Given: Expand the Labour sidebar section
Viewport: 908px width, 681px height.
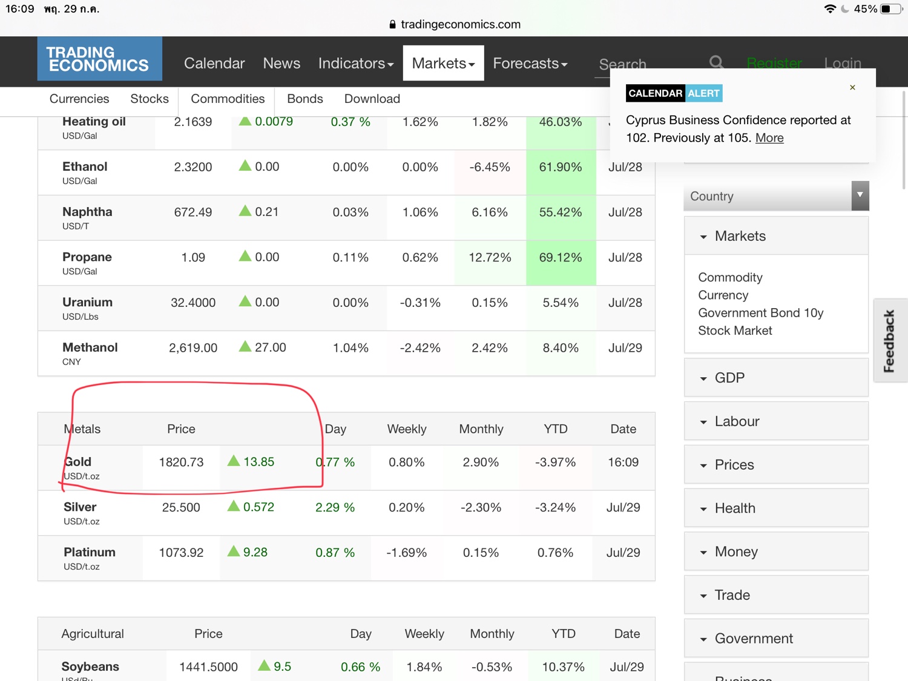Looking at the screenshot, I should tap(776, 421).
